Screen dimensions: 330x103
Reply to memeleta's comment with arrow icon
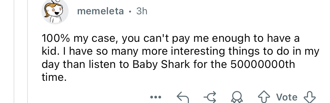pos(183,97)
